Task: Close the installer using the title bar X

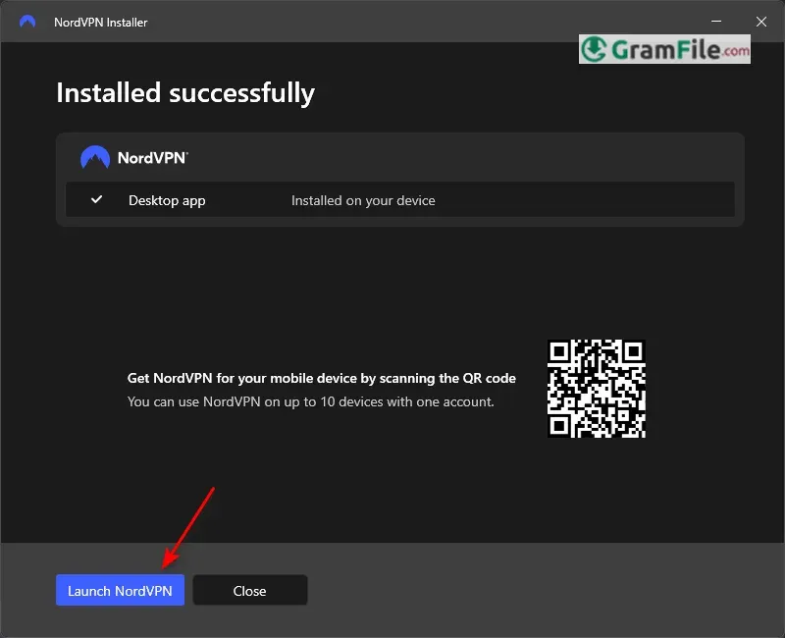Action: (x=761, y=22)
